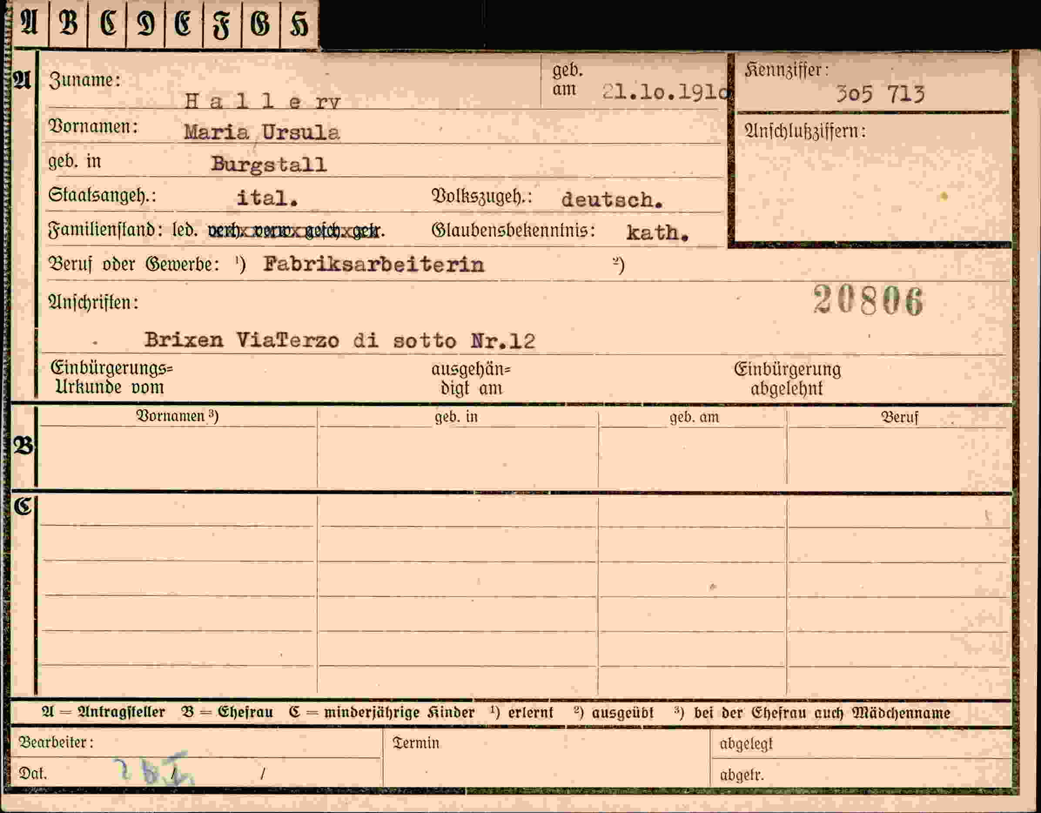Click the crossed-out marital status options
The width and height of the screenshot is (1041, 813).
[x=296, y=231]
